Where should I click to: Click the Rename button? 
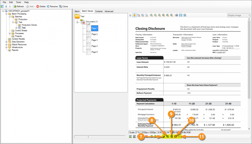point(52,7)
